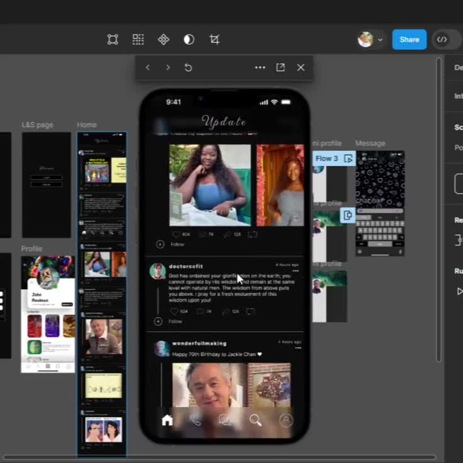
Task: Select the Crop tool icon
Action: (214, 39)
